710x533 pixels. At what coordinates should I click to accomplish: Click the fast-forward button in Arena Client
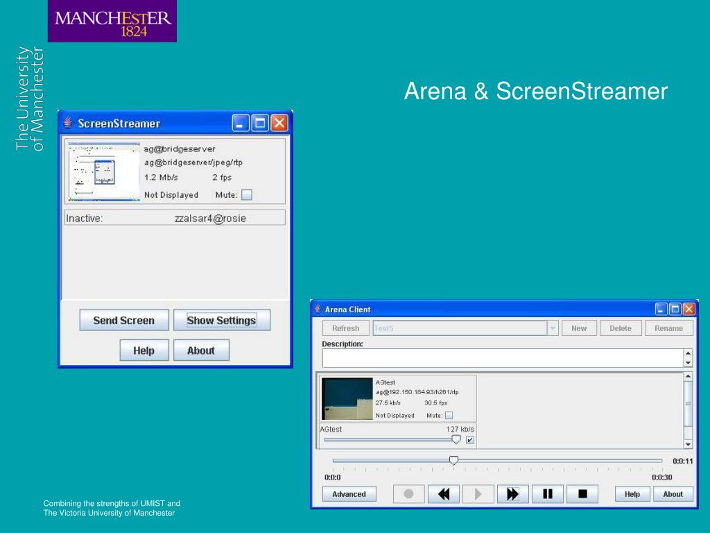pos(512,494)
